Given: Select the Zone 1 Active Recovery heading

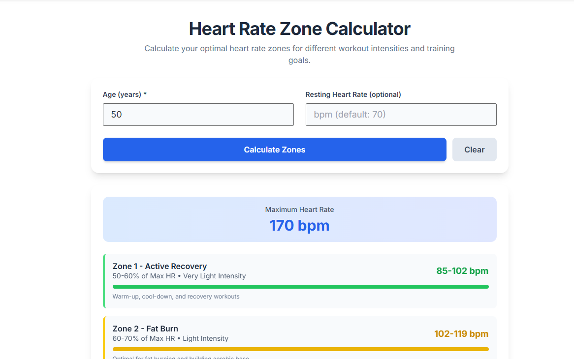Looking at the screenshot, I should click(x=159, y=266).
